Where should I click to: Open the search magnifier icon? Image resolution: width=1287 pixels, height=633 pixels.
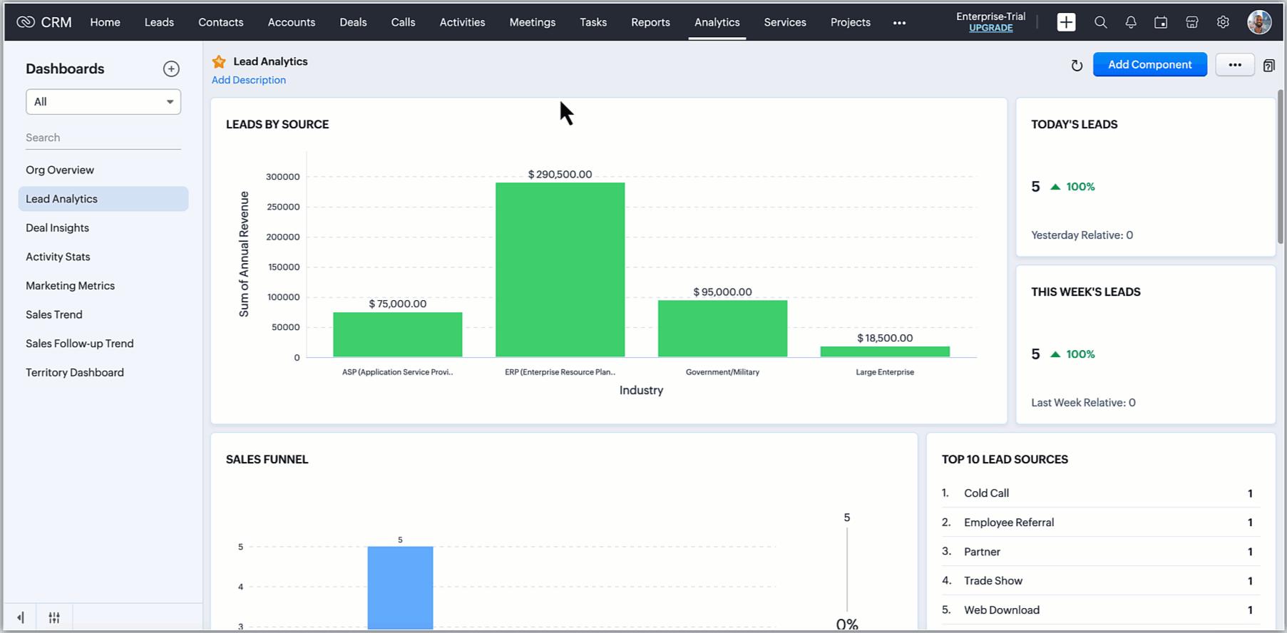point(1100,22)
